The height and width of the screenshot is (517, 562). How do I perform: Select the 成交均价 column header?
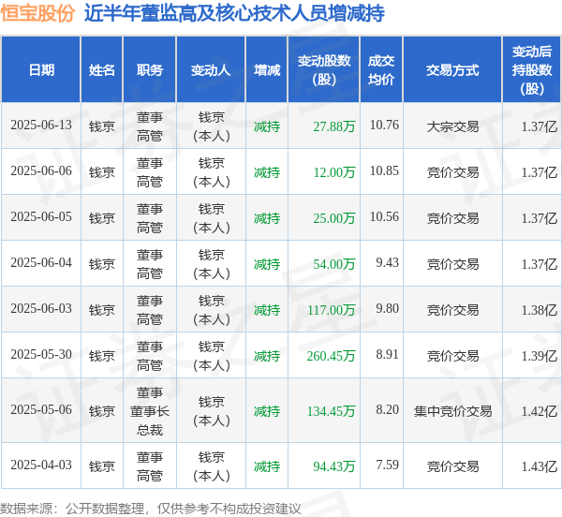[x=381, y=70]
